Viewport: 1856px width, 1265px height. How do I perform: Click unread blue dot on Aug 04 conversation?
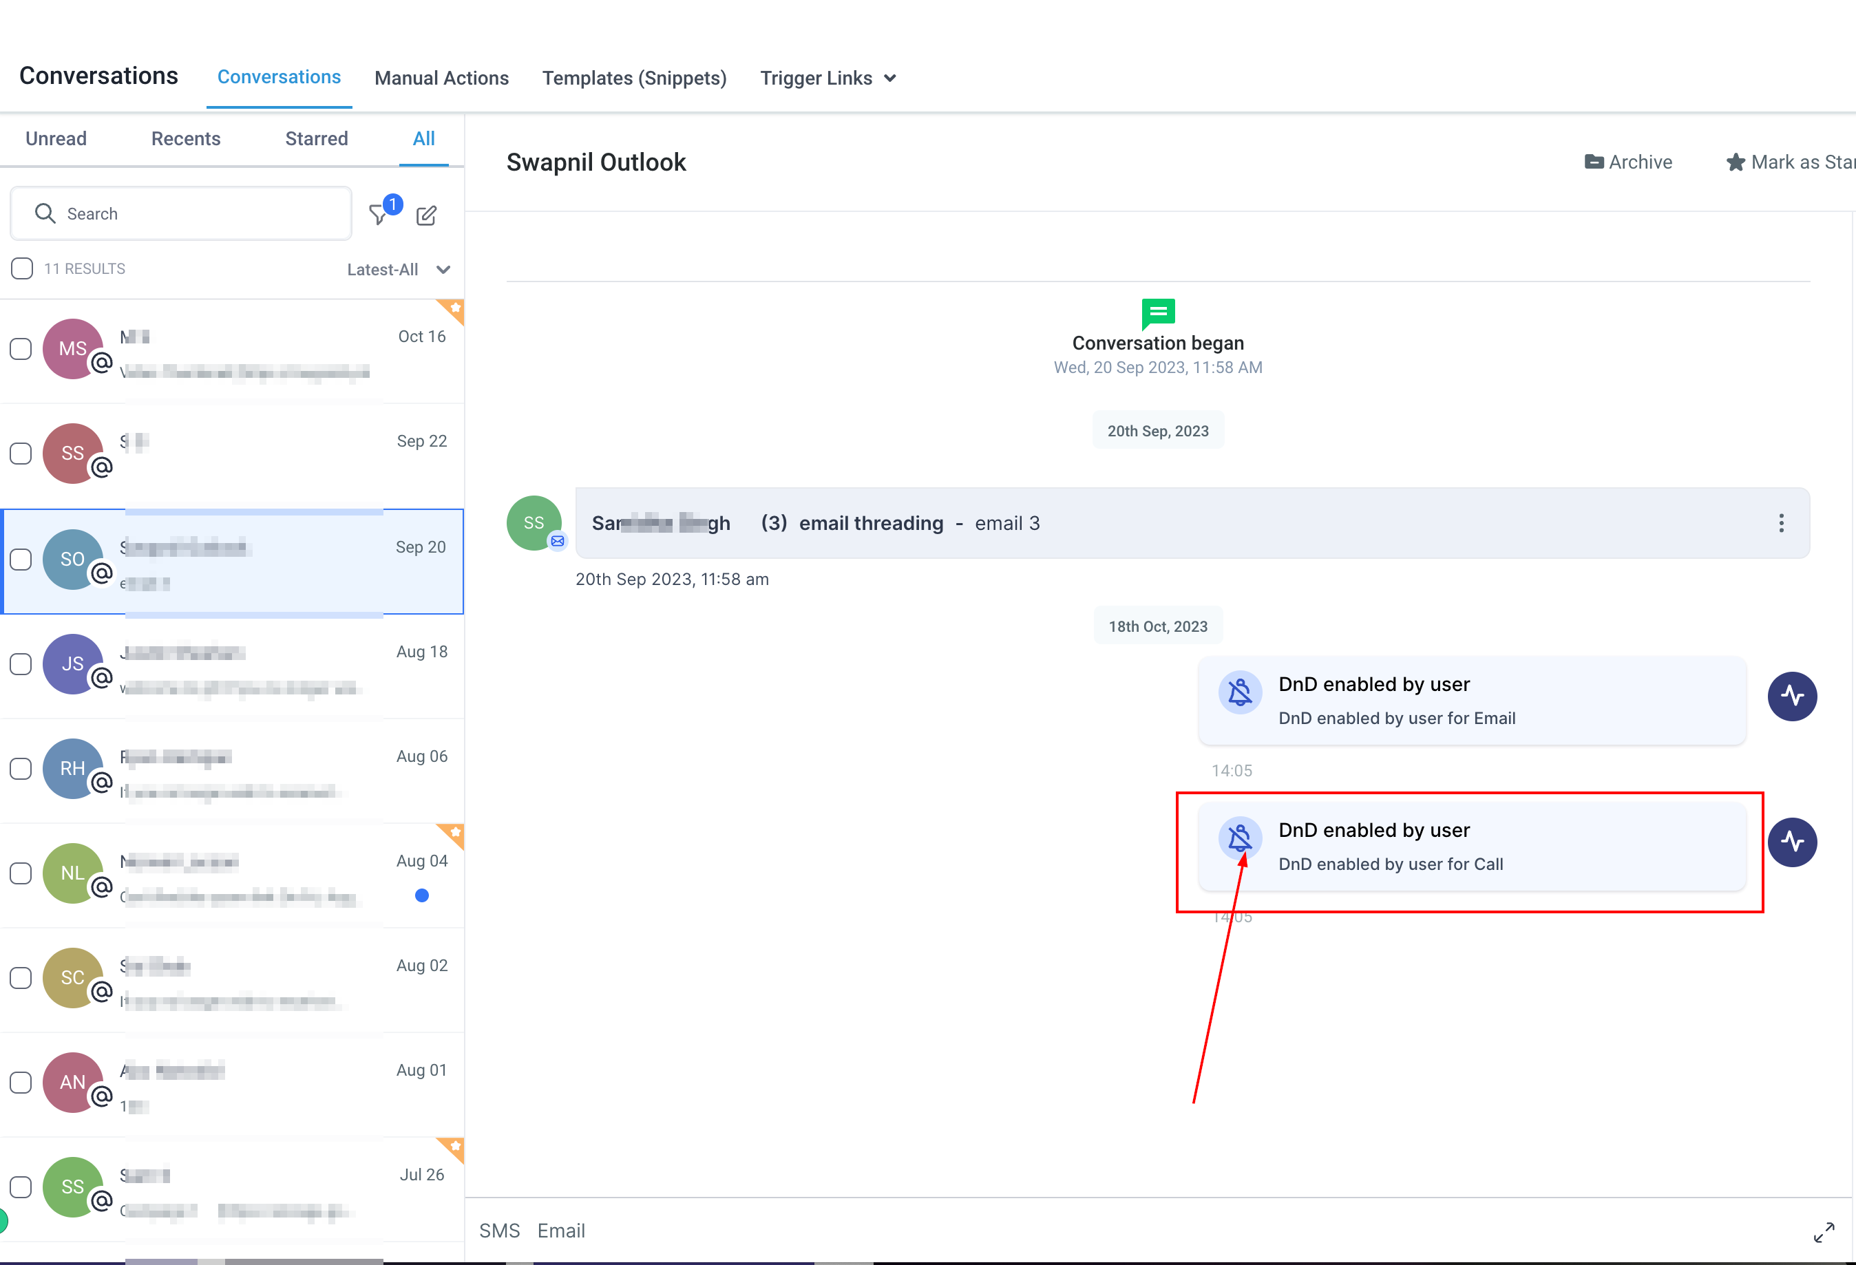coord(423,895)
